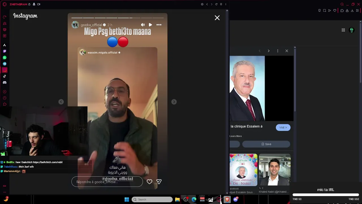Open the sidebar player icon
Image resolution: width=362 pixels, height=204 pixels.
[x=5, y=92]
